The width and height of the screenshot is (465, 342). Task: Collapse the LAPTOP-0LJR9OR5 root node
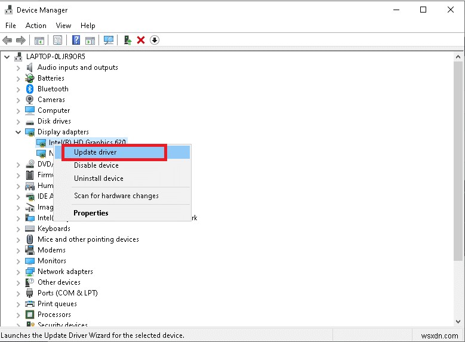[7, 57]
